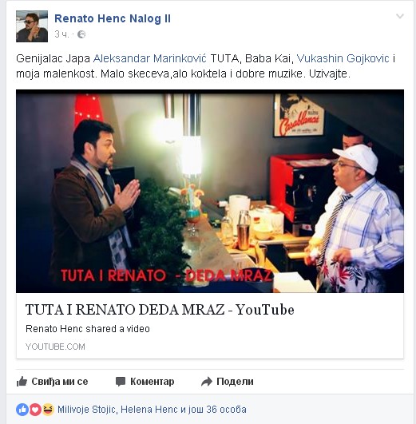Click the Коментар button text

click(153, 382)
